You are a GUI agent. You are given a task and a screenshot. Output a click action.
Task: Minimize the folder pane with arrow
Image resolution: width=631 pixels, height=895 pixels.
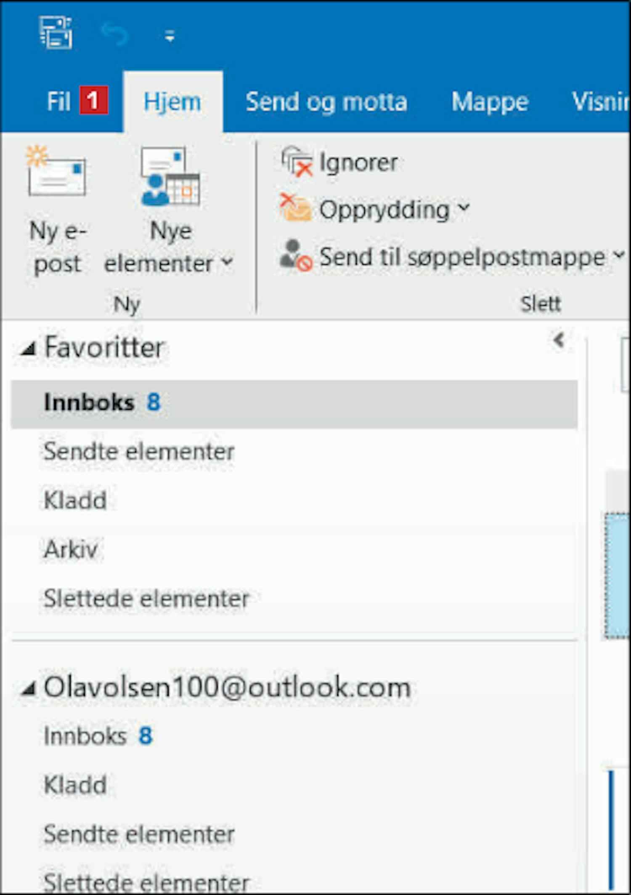coord(559,340)
